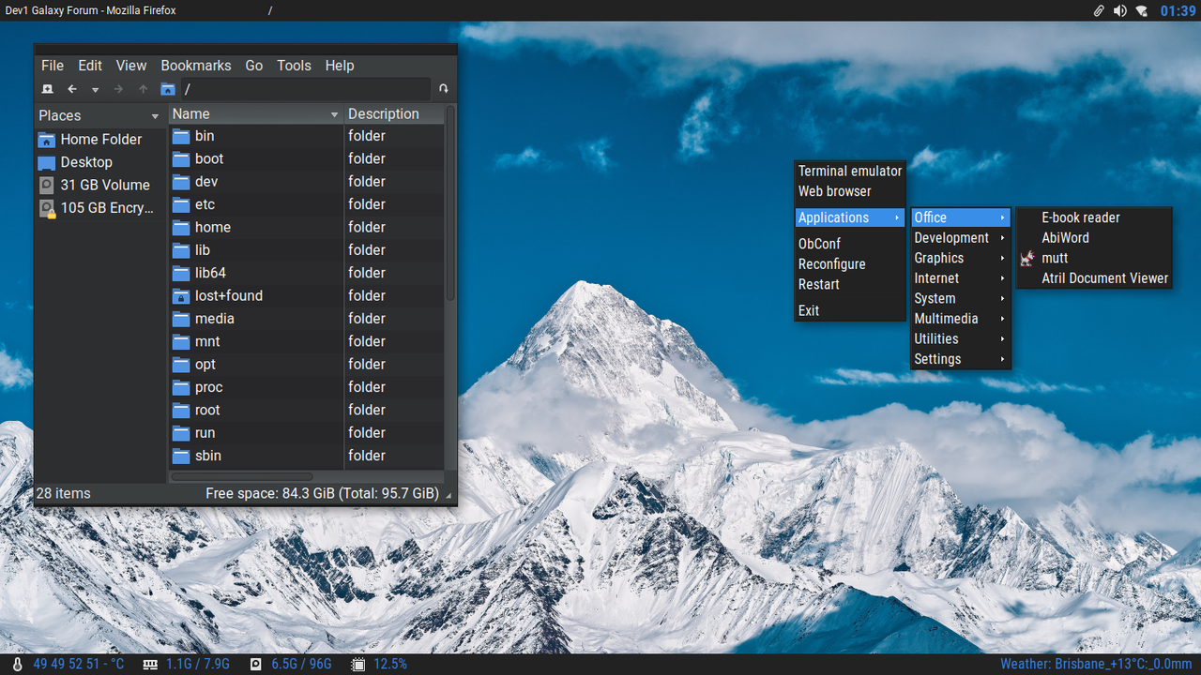Open the Go menu
The width and height of the screenshot is (1201, 675).
pos(254,66)
